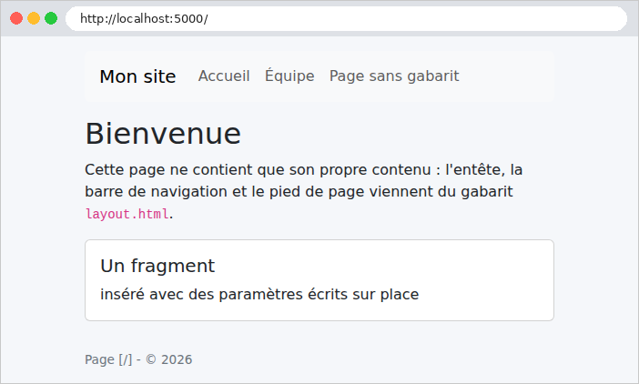
Task: Click text 'inséré avec des paramètres écrits sur place'
Action: coord(259,295)
